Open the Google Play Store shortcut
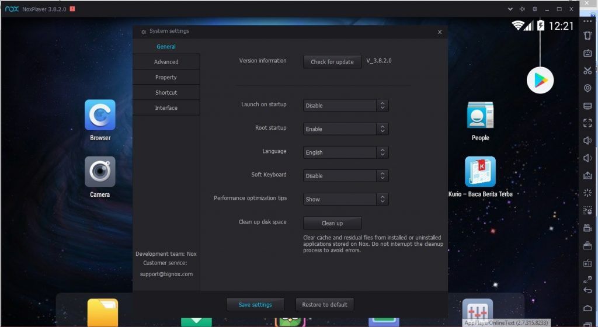Viewport: 598px width, 327px height. click(x=540, y=80)
